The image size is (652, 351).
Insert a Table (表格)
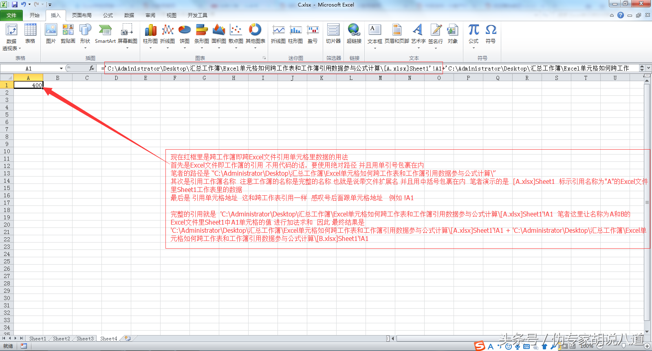pos(30,34)
